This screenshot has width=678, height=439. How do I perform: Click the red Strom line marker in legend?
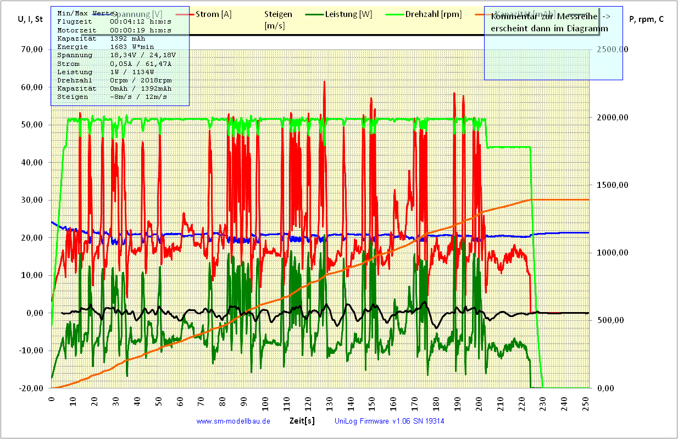click(x=185, y=15)
